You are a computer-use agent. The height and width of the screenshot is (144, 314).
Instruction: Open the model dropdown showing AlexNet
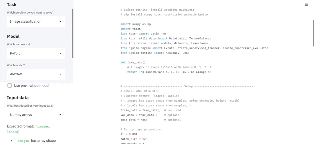tap(36, 74)
